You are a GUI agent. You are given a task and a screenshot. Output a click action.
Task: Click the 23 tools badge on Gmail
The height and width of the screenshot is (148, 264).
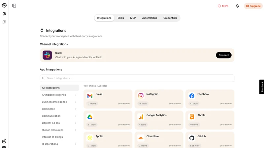tap(92, 104)
